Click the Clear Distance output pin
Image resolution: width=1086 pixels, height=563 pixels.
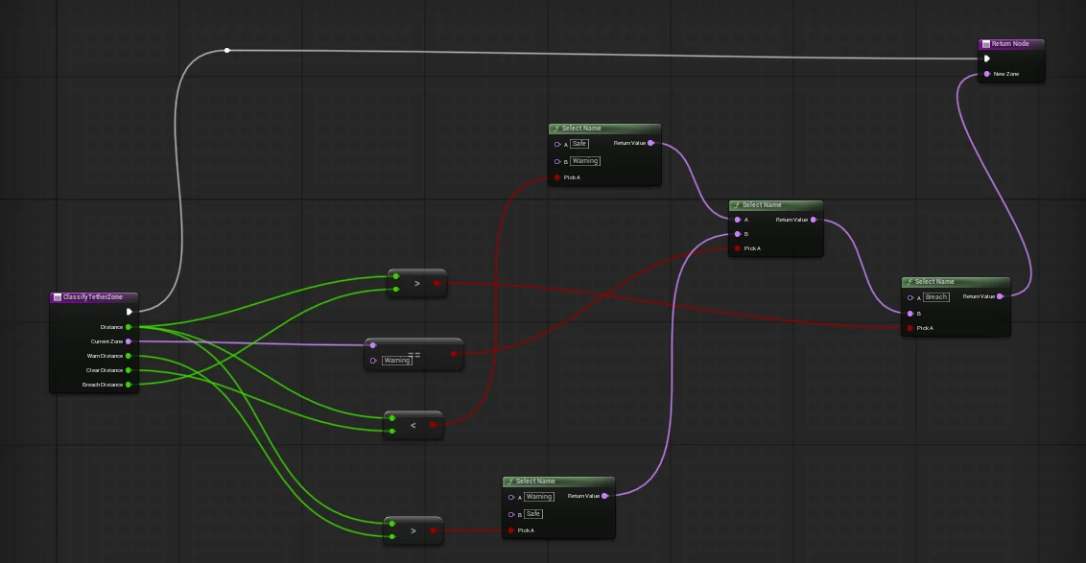coord(129,370)
